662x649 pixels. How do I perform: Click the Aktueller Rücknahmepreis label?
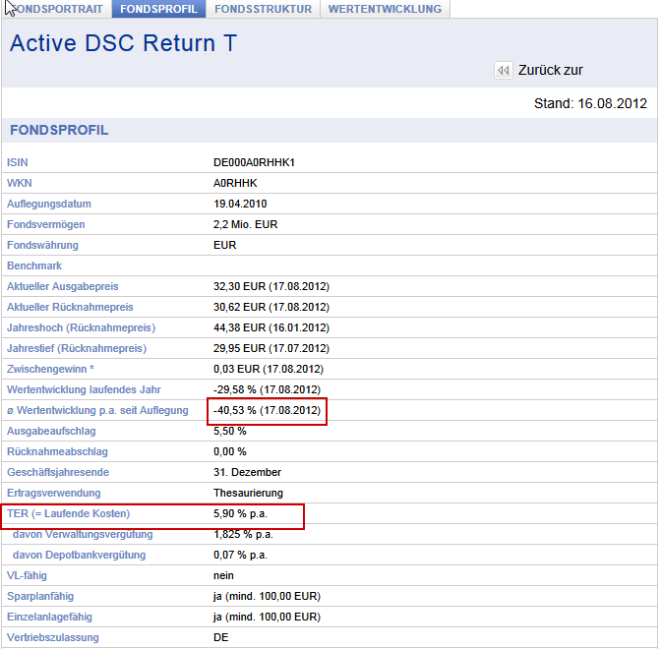[x=70, y=307]
